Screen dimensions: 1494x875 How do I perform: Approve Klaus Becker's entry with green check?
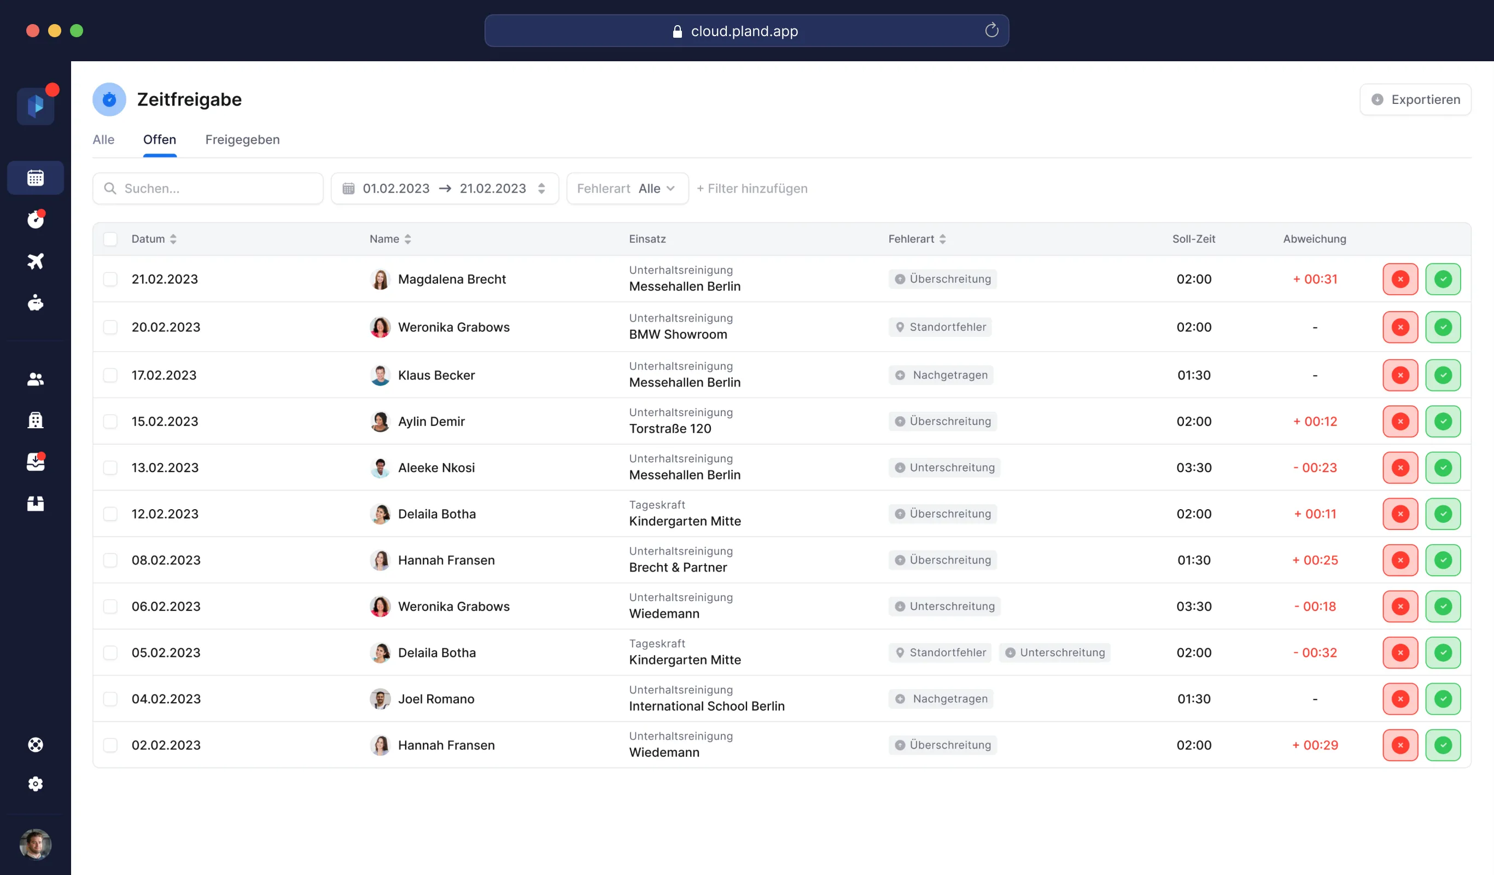pyautogui.click(x=1443, y=375)
